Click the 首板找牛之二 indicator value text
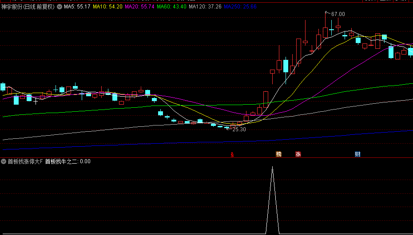413x235 pixels. tap(68, 161)
